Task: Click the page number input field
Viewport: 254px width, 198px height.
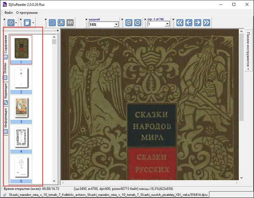Action: pos(157,24)
